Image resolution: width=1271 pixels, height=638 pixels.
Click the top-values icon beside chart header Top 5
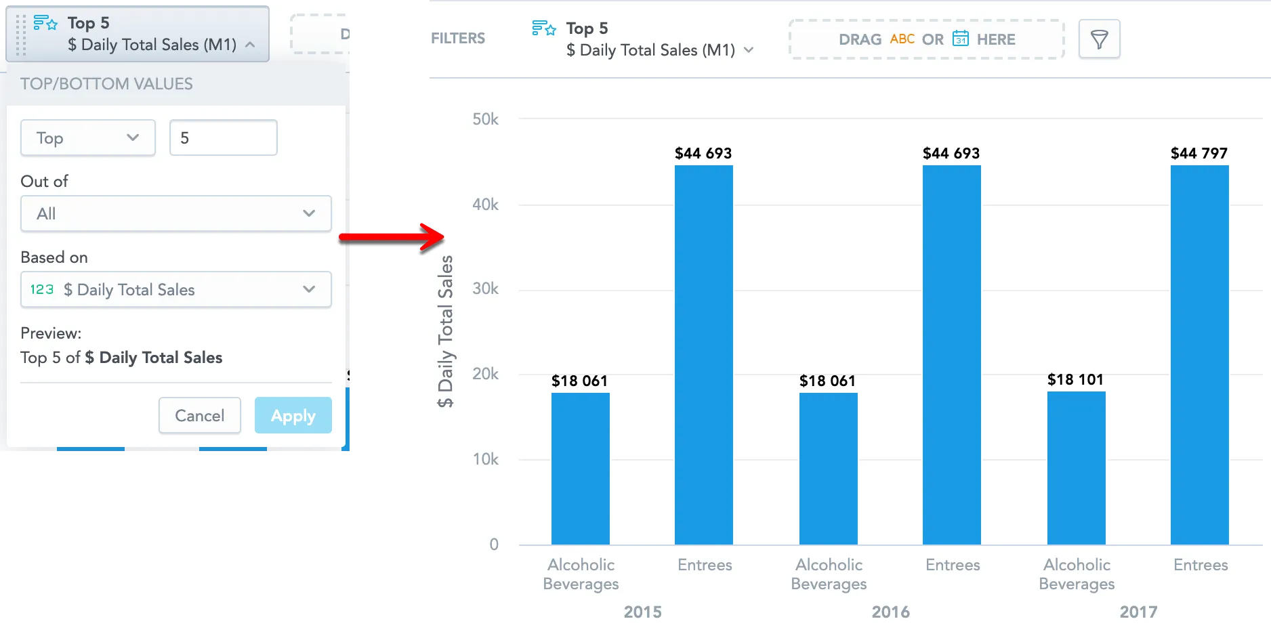point(543,28)
